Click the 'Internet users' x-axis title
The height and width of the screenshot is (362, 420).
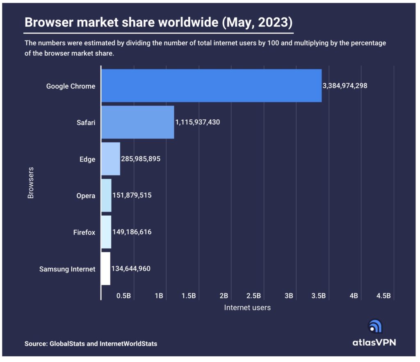(x=247, y=307)
